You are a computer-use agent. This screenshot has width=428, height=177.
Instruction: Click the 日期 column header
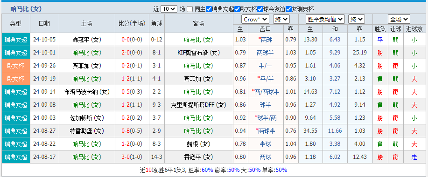point(44,23)
